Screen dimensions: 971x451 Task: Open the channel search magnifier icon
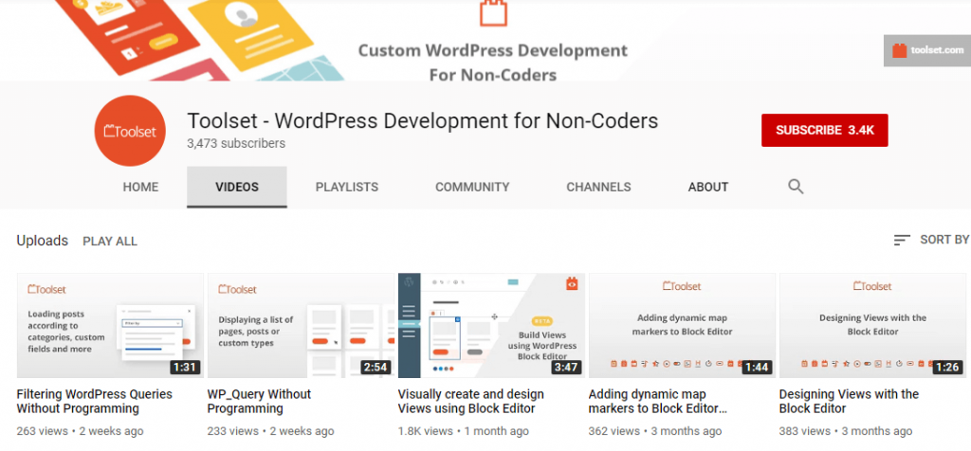pyautogui.click(x=796, y=187)
